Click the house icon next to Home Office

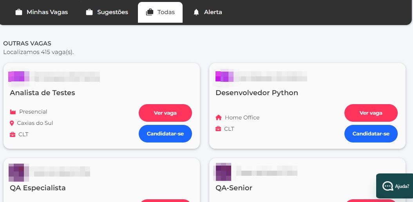pos(219,117)
